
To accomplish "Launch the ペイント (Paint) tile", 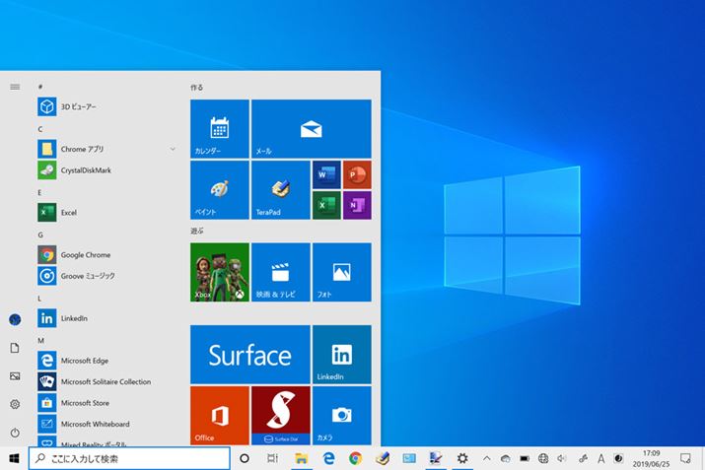I will tap(220, 190).
